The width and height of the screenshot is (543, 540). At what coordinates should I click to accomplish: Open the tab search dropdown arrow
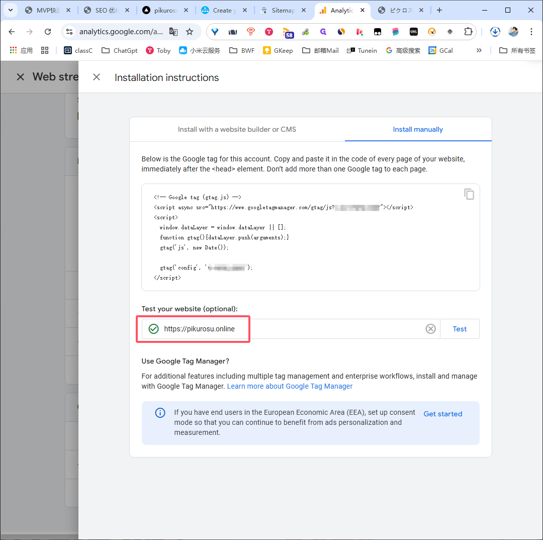(11, 10)
